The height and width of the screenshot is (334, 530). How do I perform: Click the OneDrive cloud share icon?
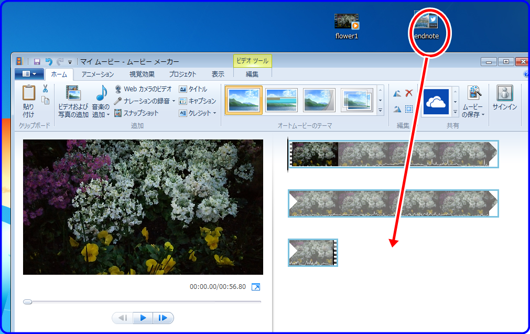click(x=436, y=101)
